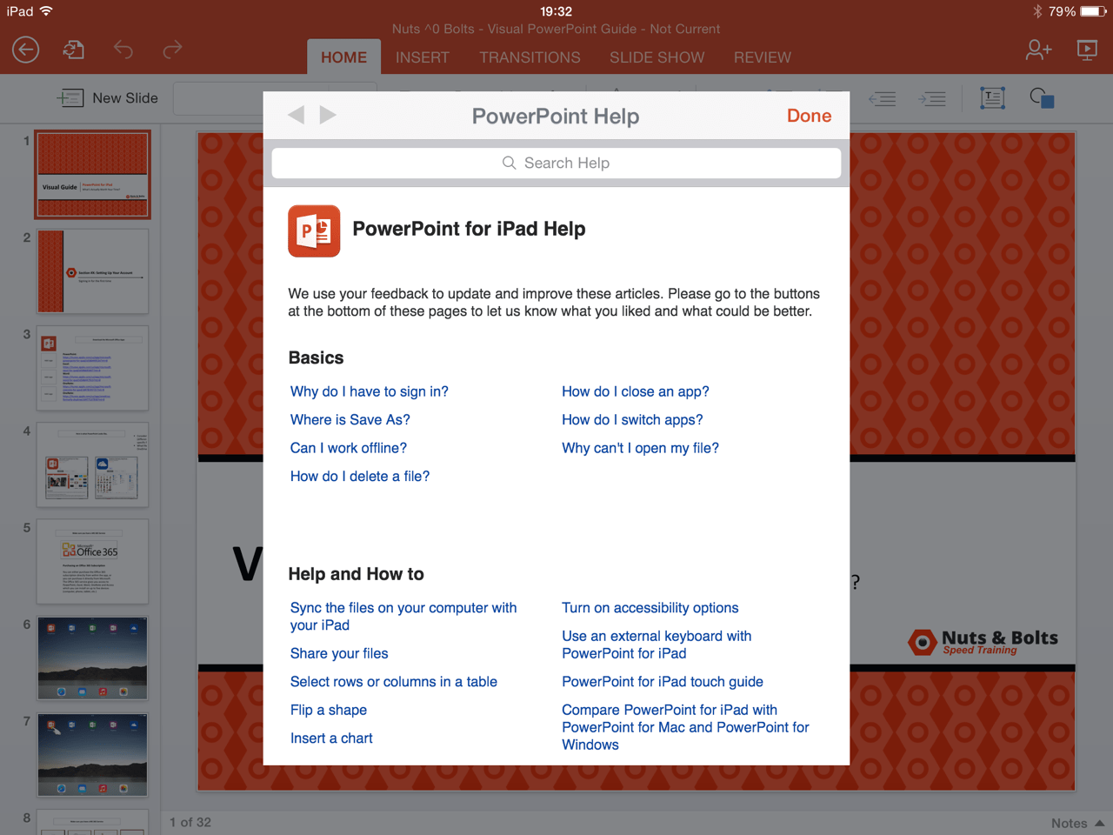This screenshot has height=835, width=1113.
Task: Select the increase indent icon
Action: (x=932, y=99)
